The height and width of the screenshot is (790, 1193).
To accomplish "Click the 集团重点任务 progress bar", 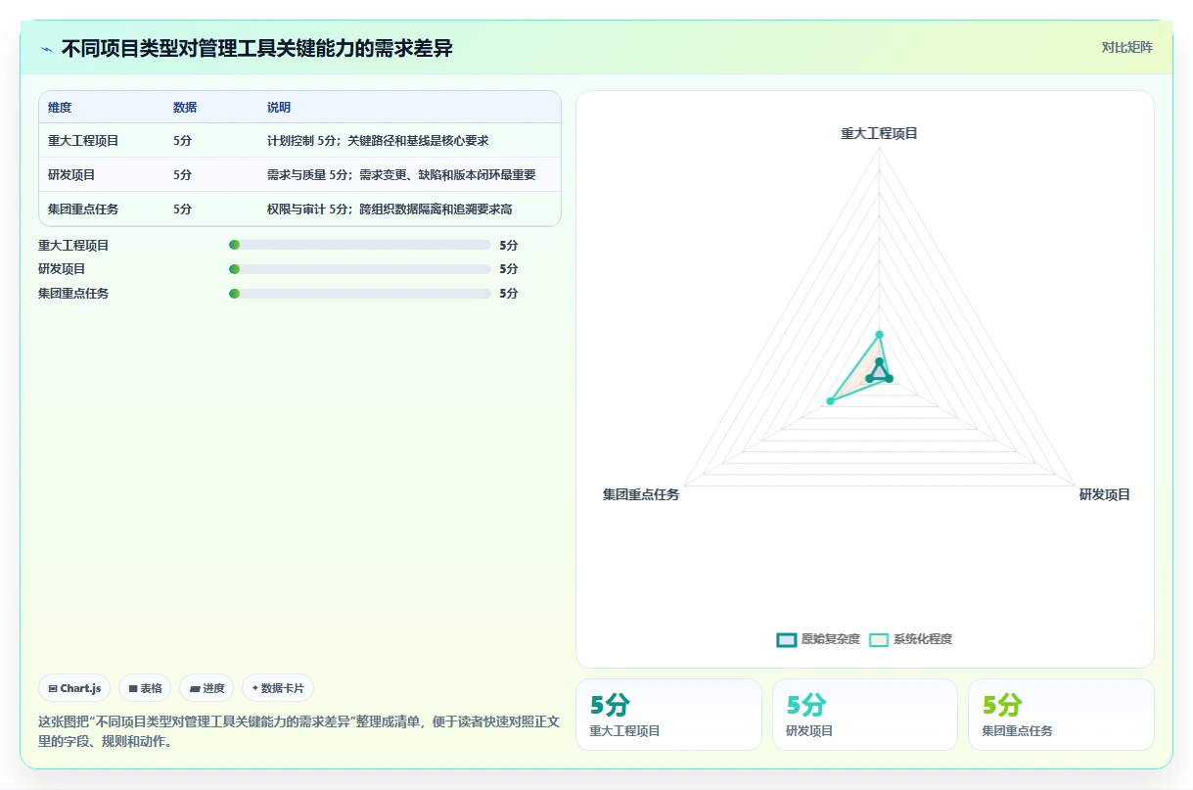I will [359, 293].
